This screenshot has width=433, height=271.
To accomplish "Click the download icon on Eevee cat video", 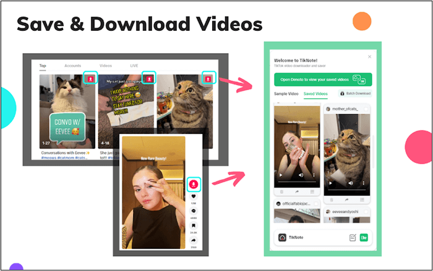I will click(x=90, y=78).
